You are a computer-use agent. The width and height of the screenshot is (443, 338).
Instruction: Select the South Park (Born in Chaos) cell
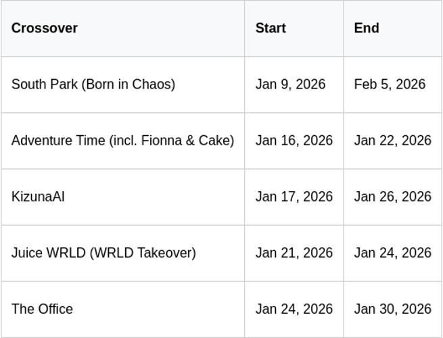[x=93, y=84]
